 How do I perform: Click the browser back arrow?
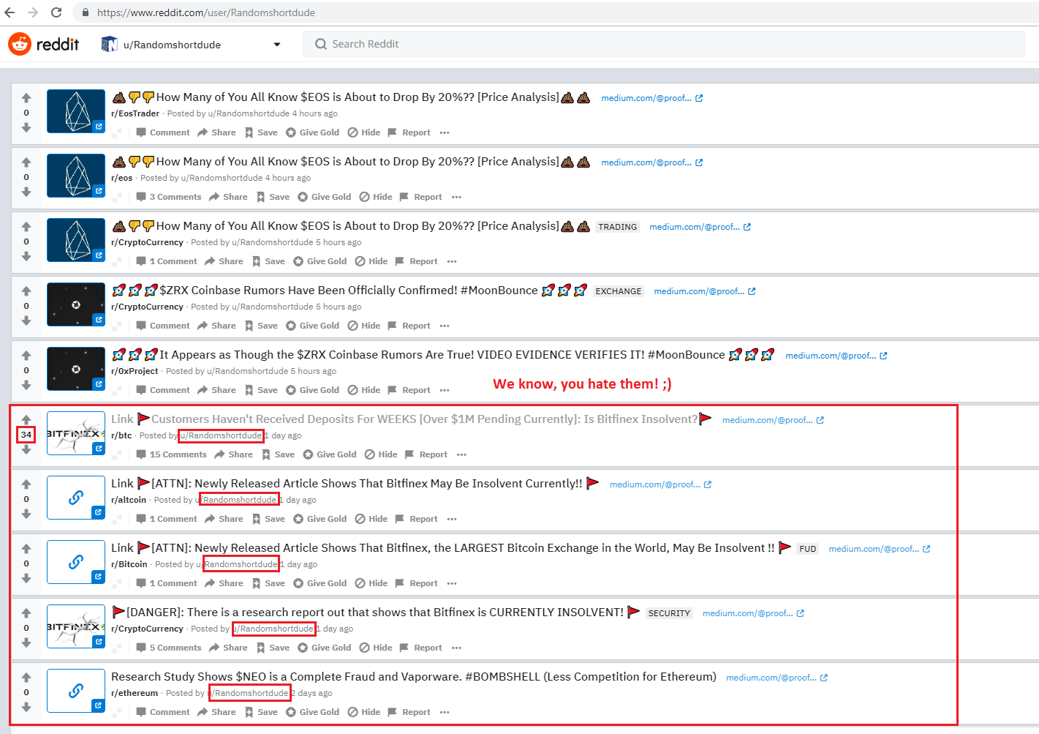click(10, 12)
